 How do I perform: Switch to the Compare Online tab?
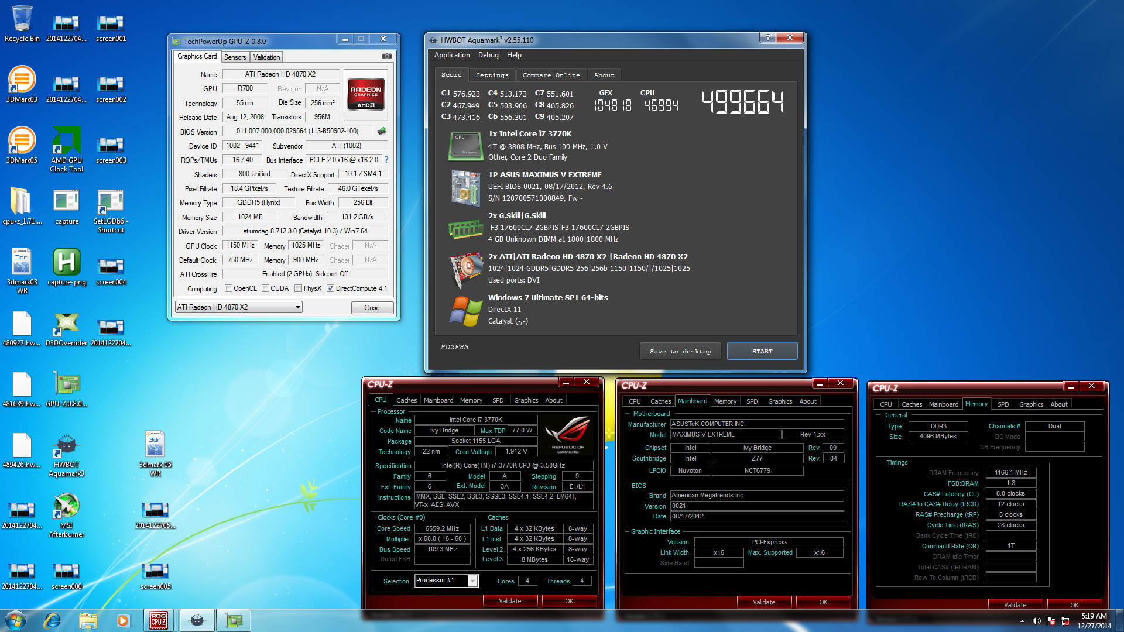(x=551, y=75)
